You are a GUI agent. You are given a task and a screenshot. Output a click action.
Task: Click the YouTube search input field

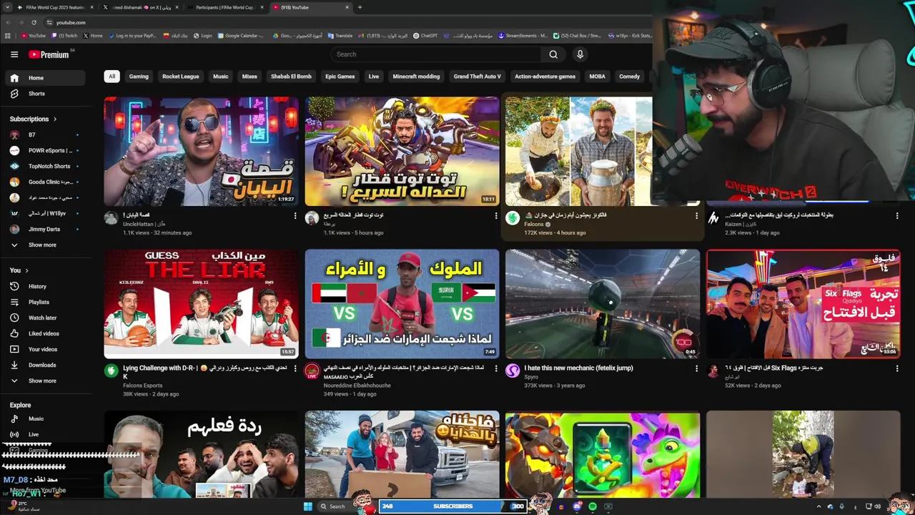pyautogui.click(x=436, y=54)
